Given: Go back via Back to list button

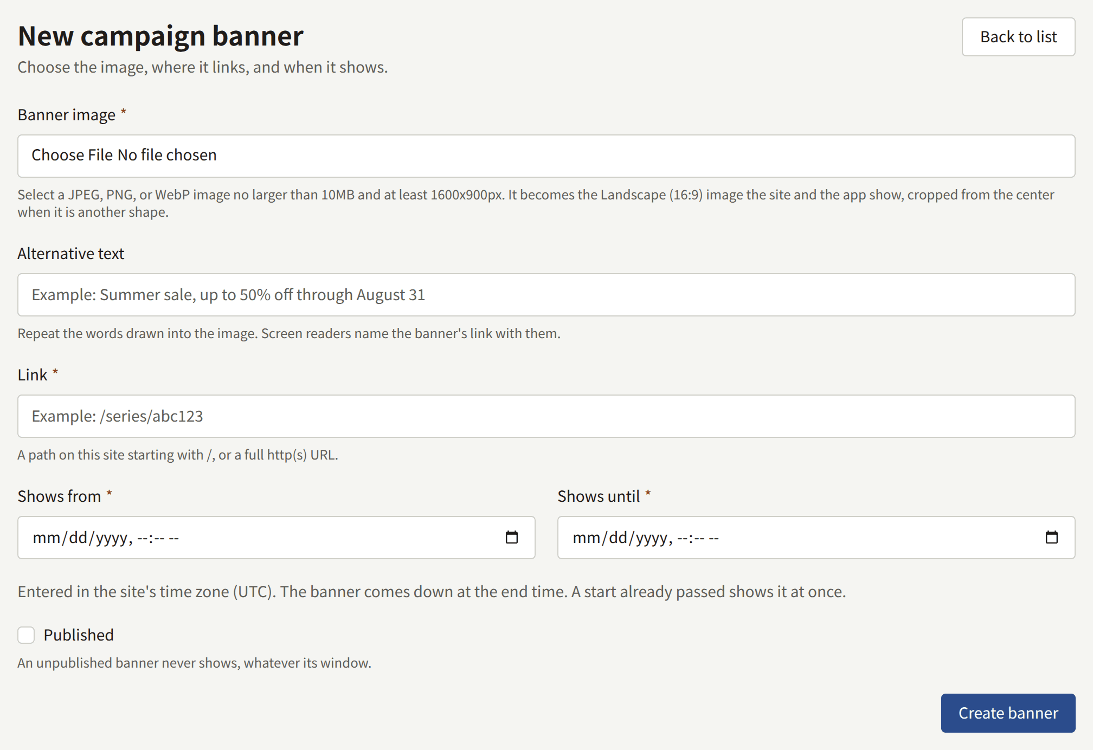Looking at the screenshot, I should coord(1018,37).
